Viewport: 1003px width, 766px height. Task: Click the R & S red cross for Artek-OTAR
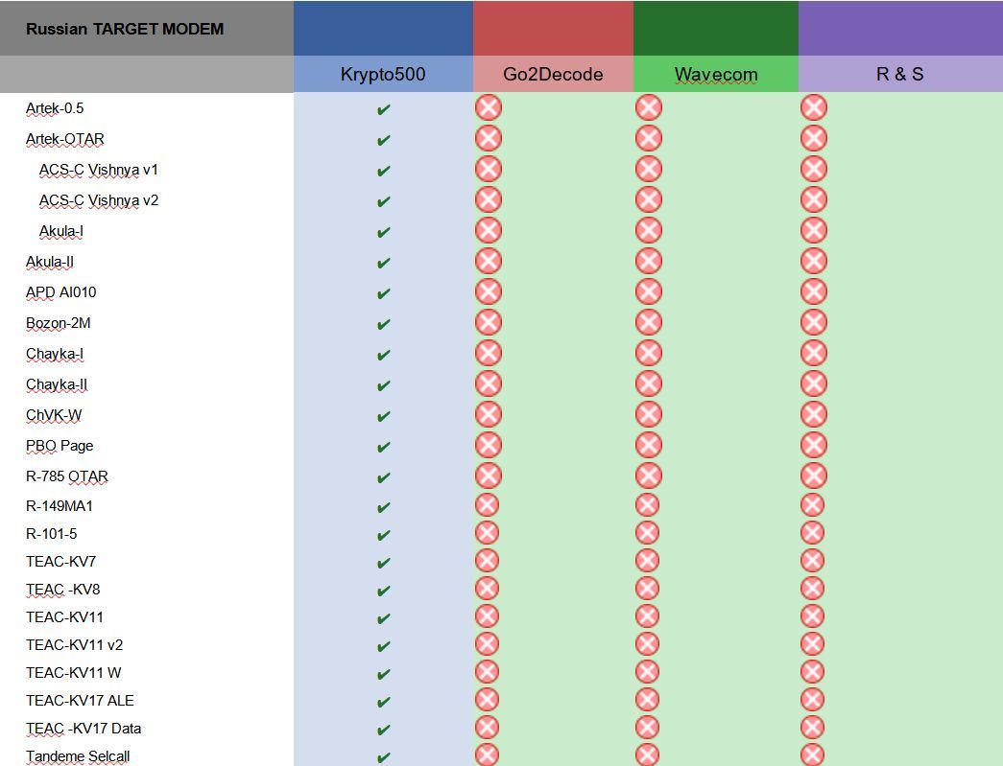814,138
